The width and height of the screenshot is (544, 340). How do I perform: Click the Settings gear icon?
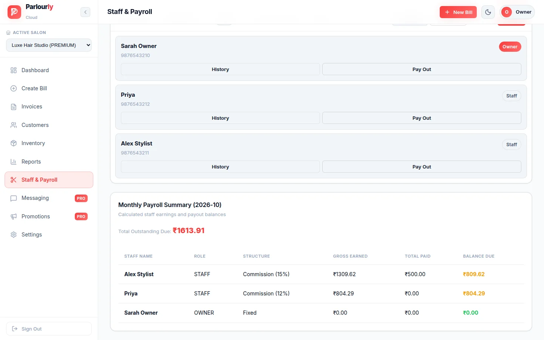pyautogui.click(x=14, y=235)
